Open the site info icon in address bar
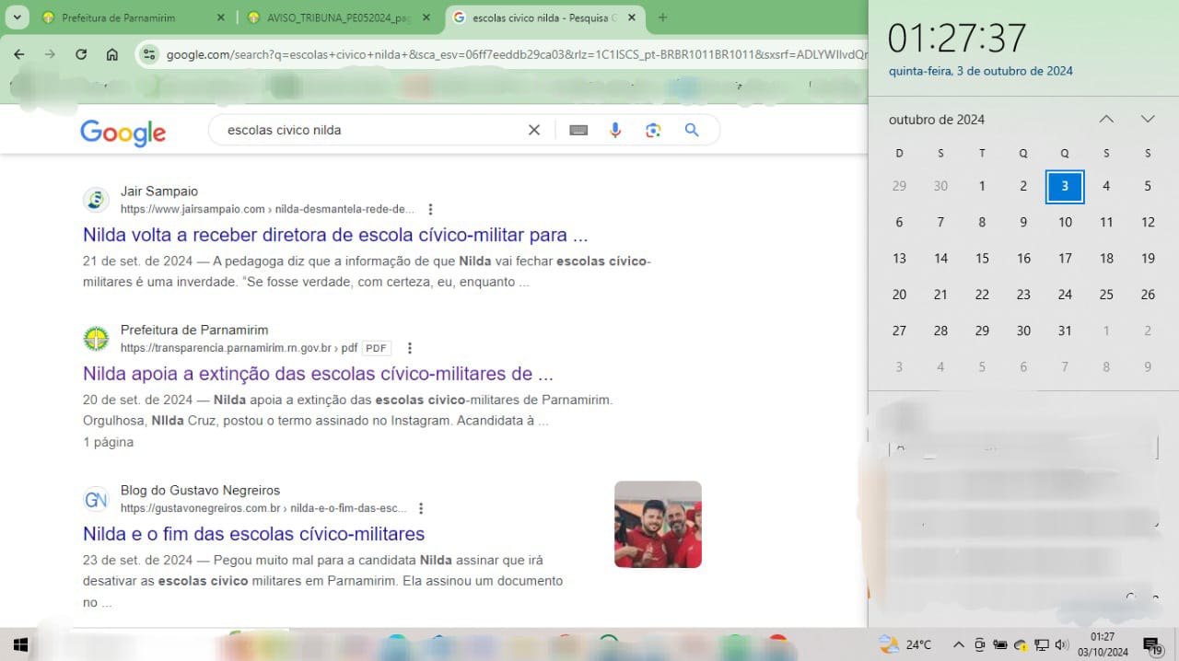This screenshot has height=661, width=1179. [x=150, y=54]
